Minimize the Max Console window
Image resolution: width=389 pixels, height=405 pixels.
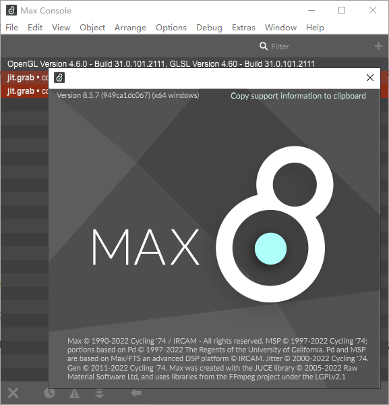pyautogui.click(x=311, y=10)
